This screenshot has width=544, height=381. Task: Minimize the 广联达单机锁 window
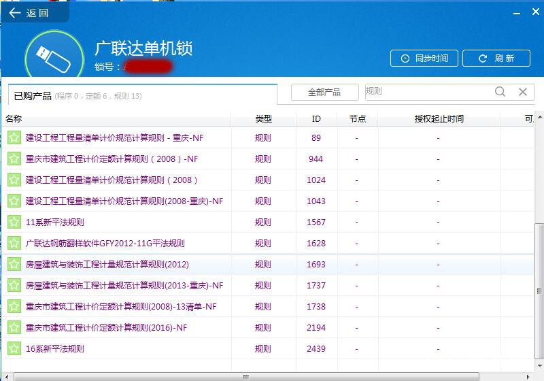tap(517, 13)
